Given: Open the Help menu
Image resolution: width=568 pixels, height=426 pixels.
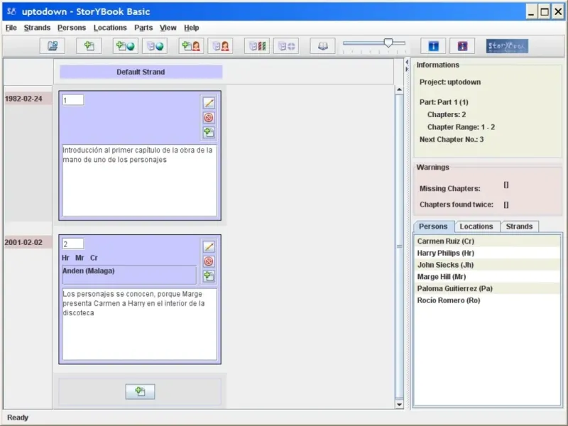Looking at the screenshot, I should [191, 28].
